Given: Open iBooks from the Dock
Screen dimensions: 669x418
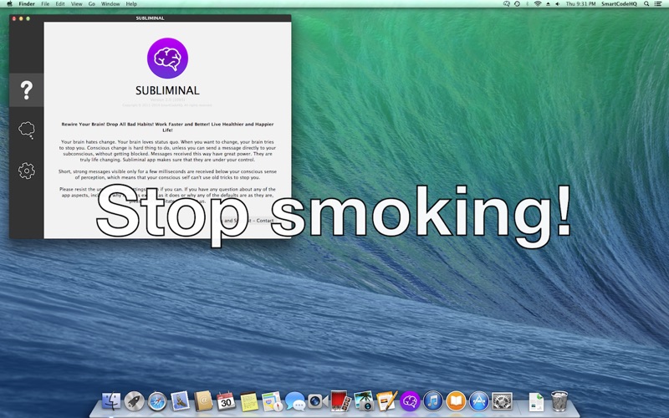Looking at the screenshot, I should coord(456,400).
